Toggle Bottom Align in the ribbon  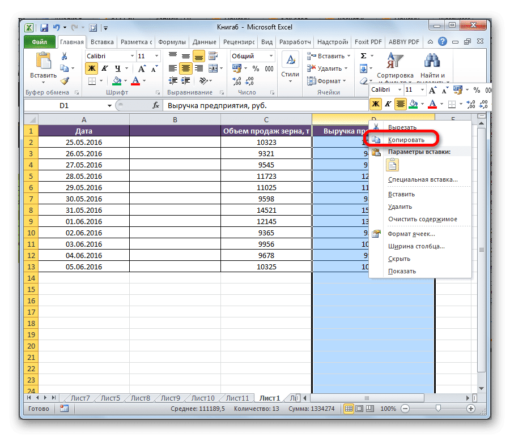pyautogui.click(x=199, y=56)
